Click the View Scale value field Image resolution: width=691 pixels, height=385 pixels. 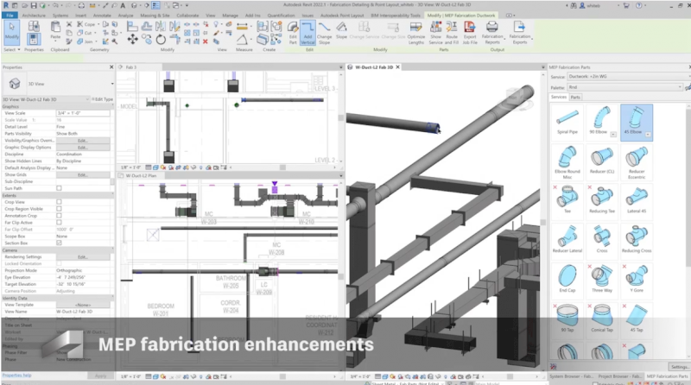click(x=83, y=113)
